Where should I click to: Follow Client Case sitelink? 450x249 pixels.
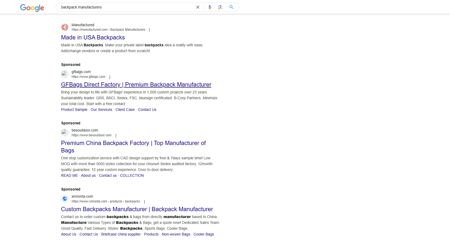[125, 110]
